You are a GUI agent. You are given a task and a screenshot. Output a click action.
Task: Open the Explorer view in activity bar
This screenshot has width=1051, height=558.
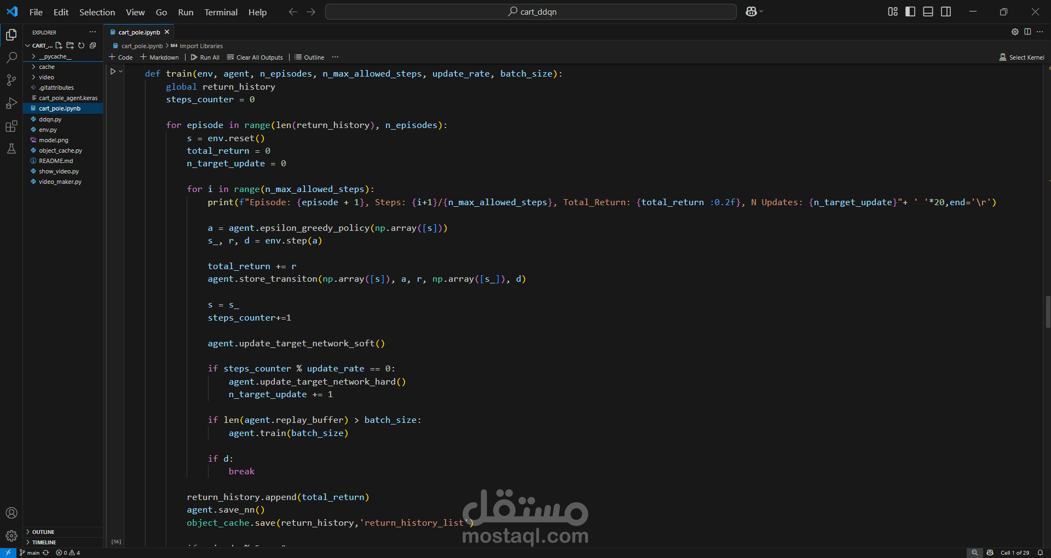point(11,35)
